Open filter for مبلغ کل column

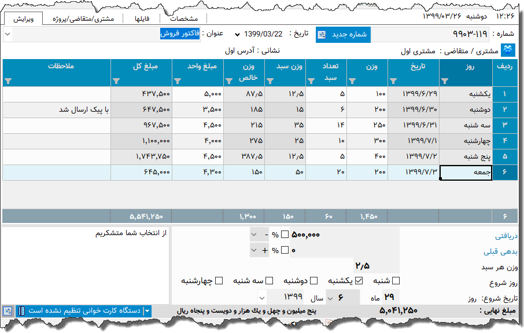[116, 81]
